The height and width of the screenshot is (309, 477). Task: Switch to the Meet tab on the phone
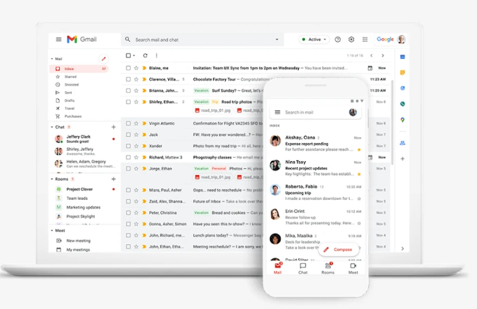[x=353, y=269]
